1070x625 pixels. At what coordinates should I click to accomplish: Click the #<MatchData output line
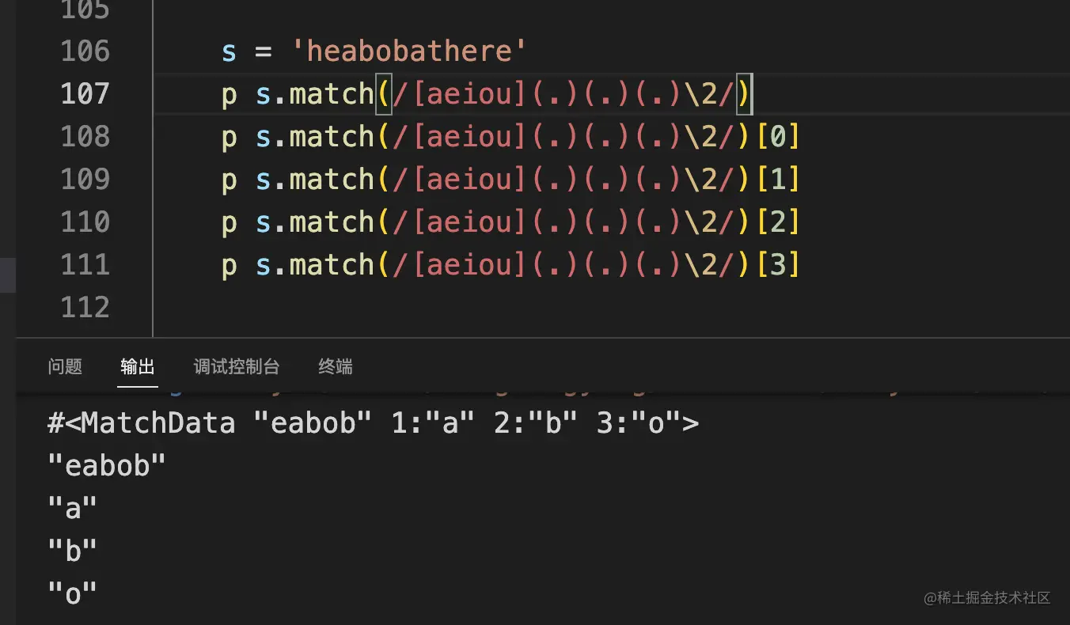pyautogui.click(x=373, y=423)
